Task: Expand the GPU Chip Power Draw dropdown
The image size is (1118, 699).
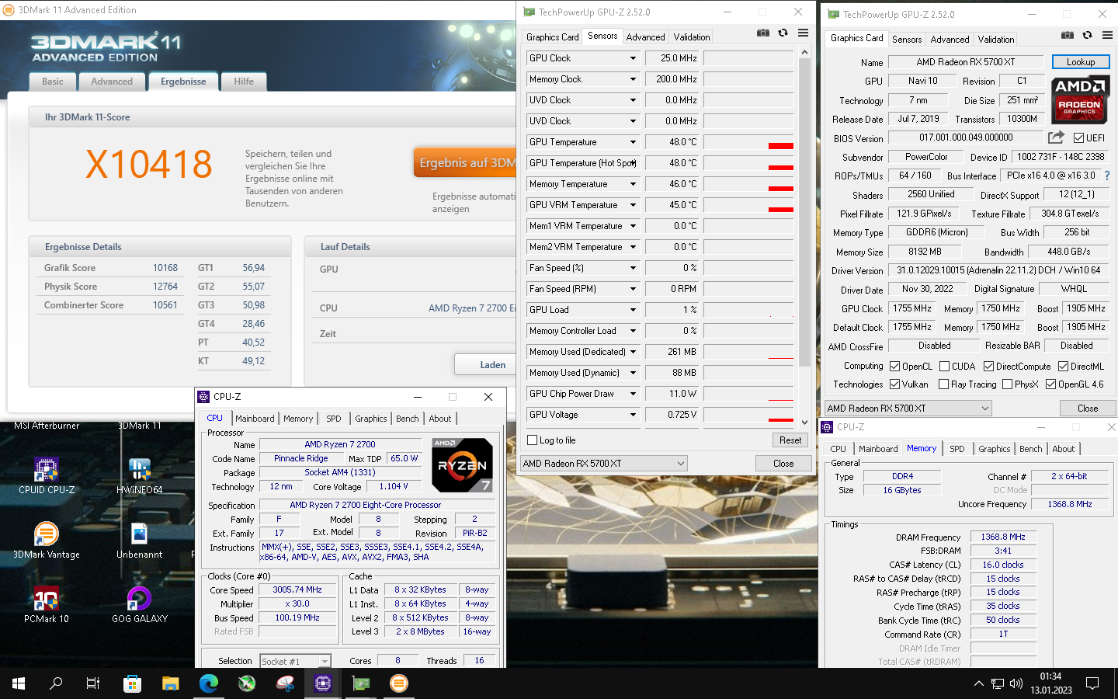Action: [x=633, y=394]
